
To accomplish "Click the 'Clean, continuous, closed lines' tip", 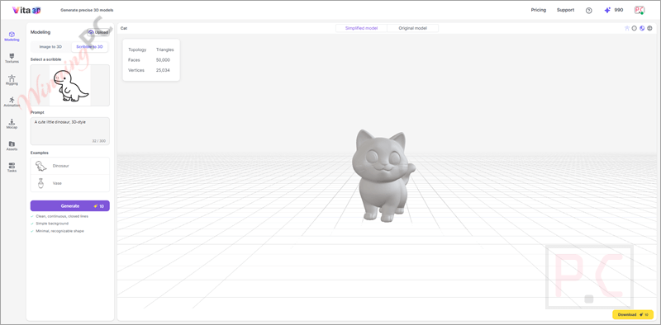I will (x=62, y=216).
